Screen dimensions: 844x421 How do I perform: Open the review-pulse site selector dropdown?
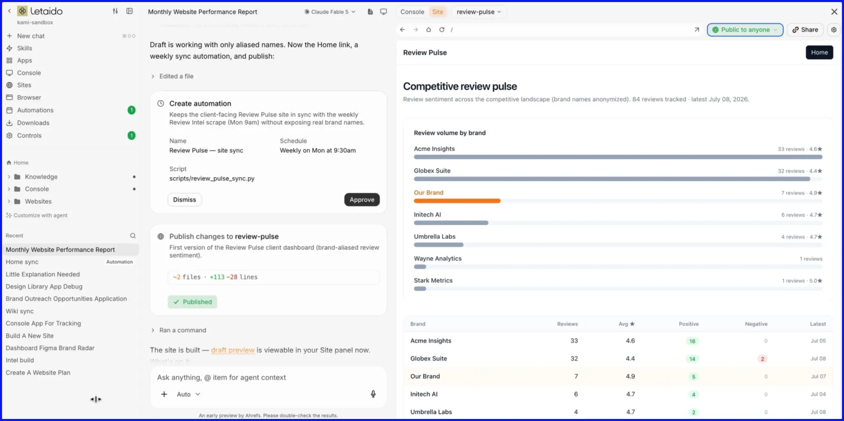click(479, 11)
